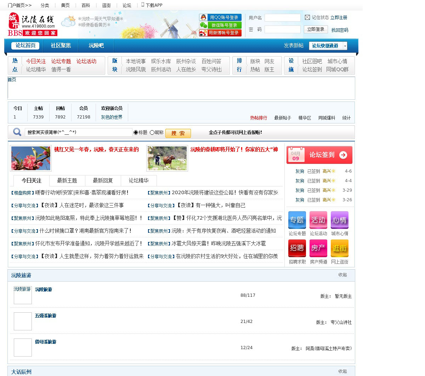Select the 标题 search radio button
Viewport: 425px width, 376px height.
point(136,133)
